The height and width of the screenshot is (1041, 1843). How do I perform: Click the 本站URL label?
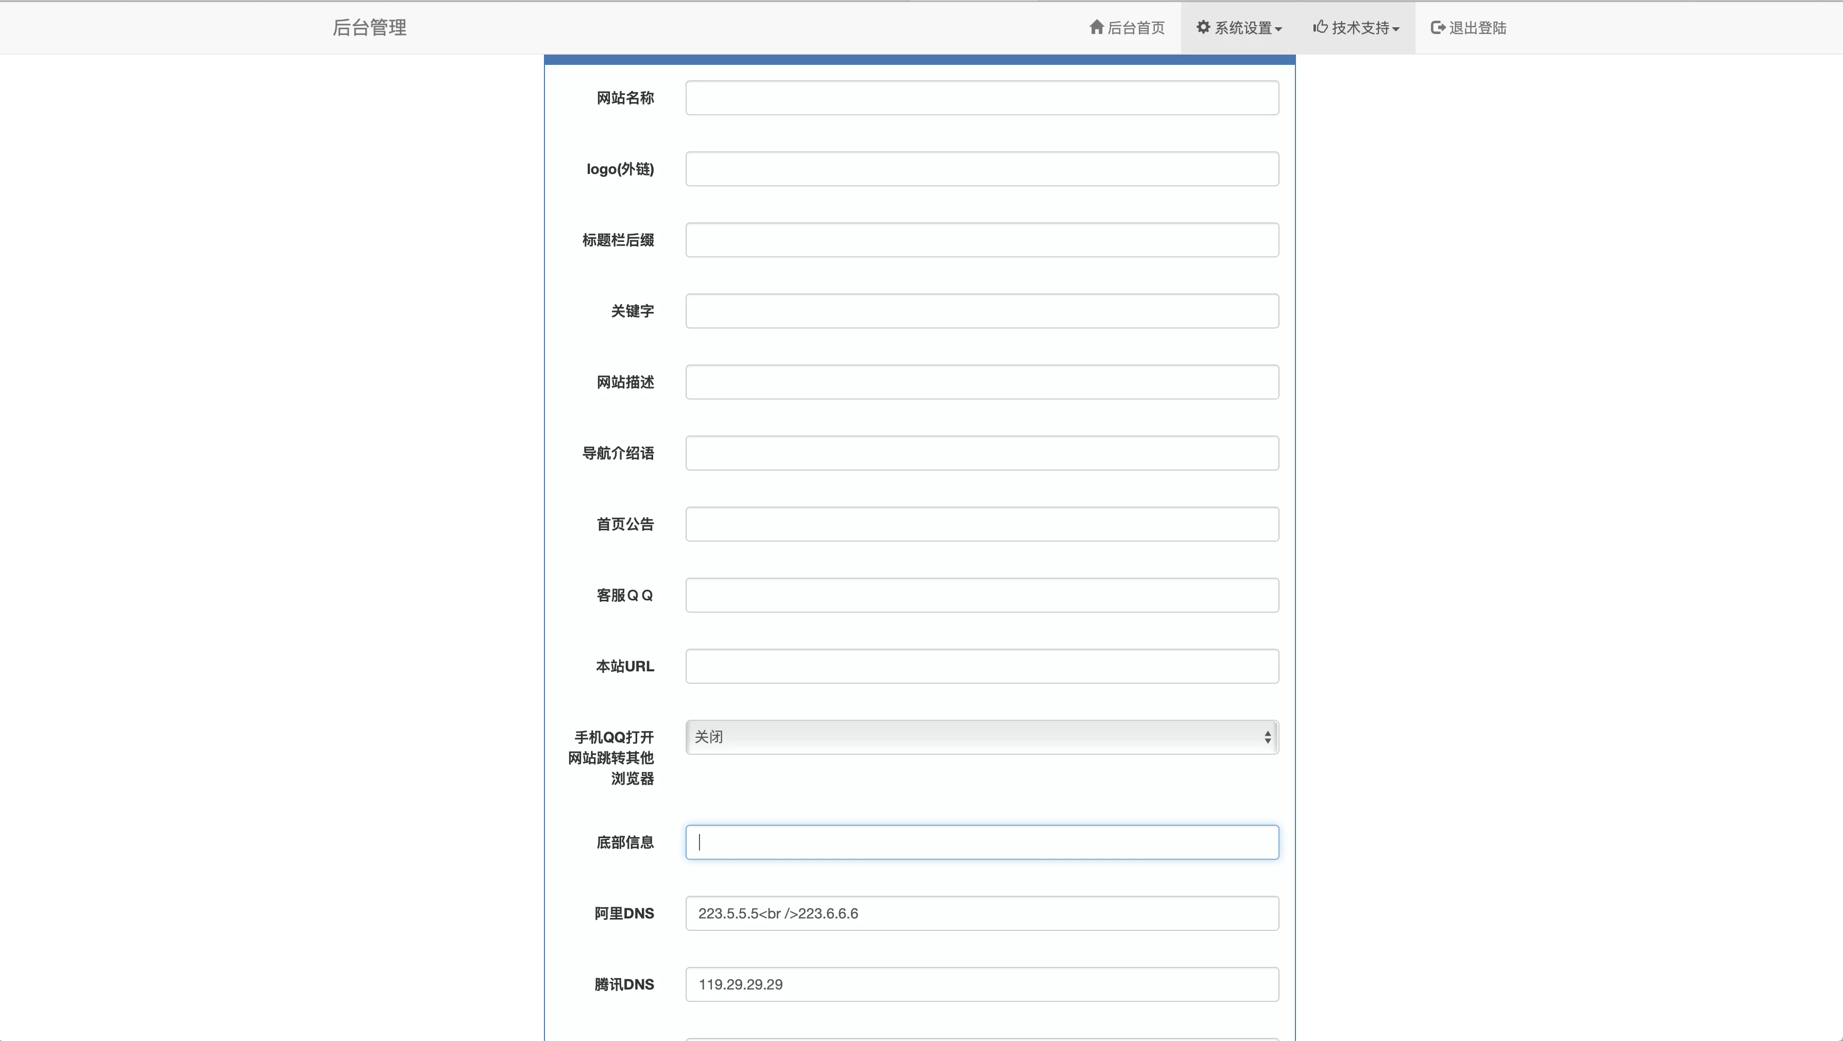pyautogui.click(x=625, y=666)
